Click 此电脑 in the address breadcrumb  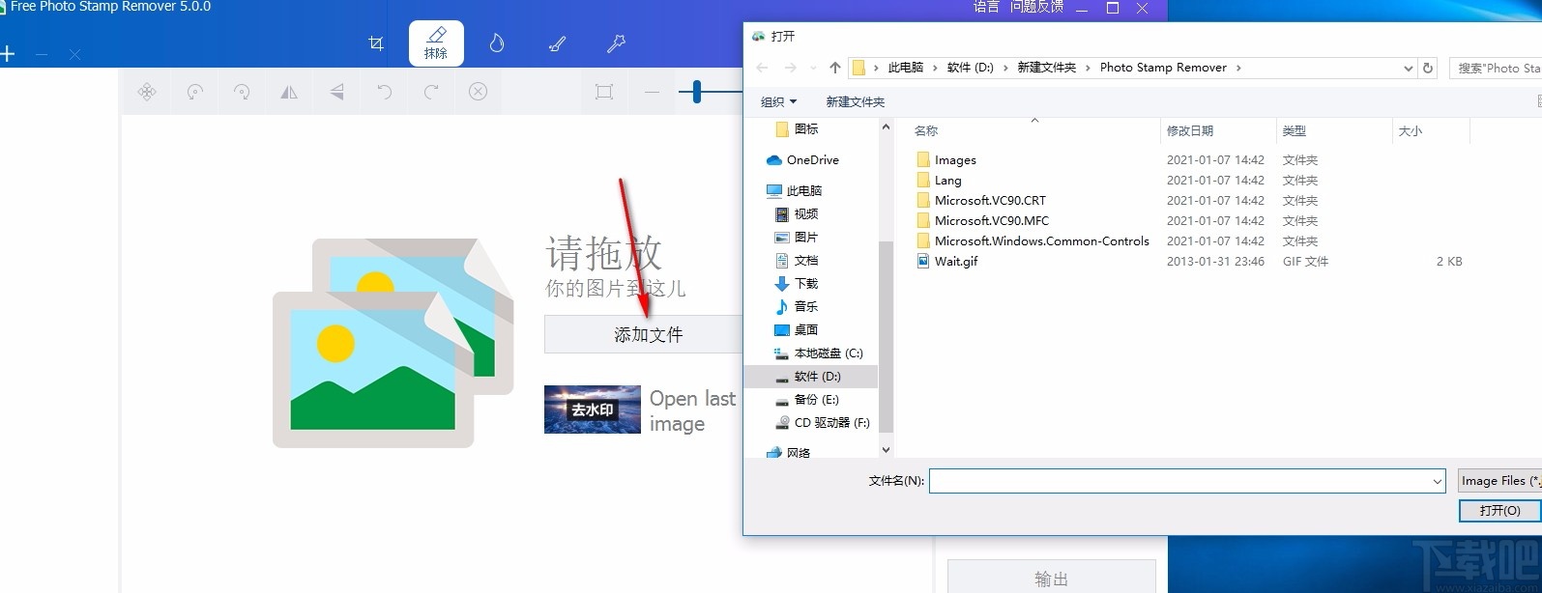pos(906,68)
